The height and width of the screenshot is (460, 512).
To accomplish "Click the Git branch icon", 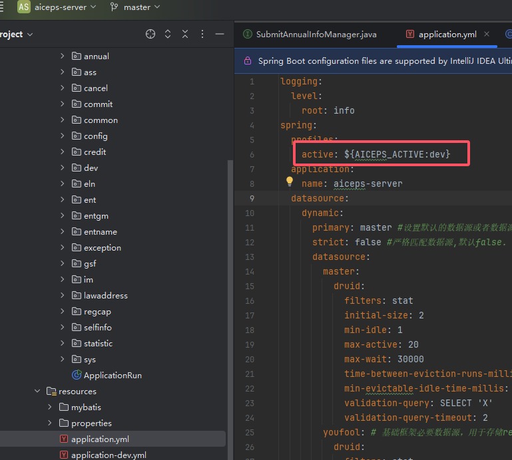I will [114, 7].
